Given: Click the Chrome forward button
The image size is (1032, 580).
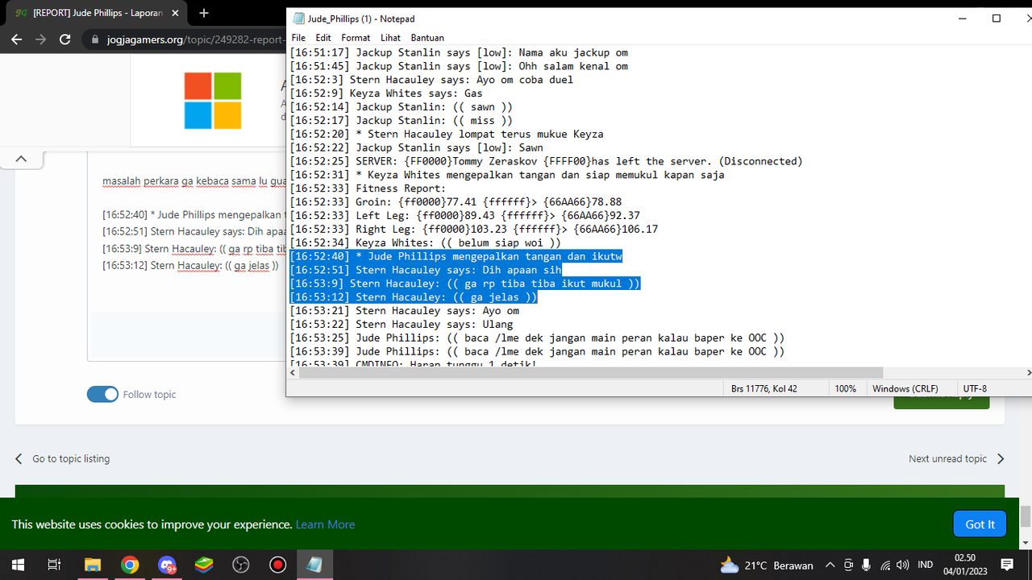Looking at the screenshot, I should pyautogui.click(x=41, y=39).
